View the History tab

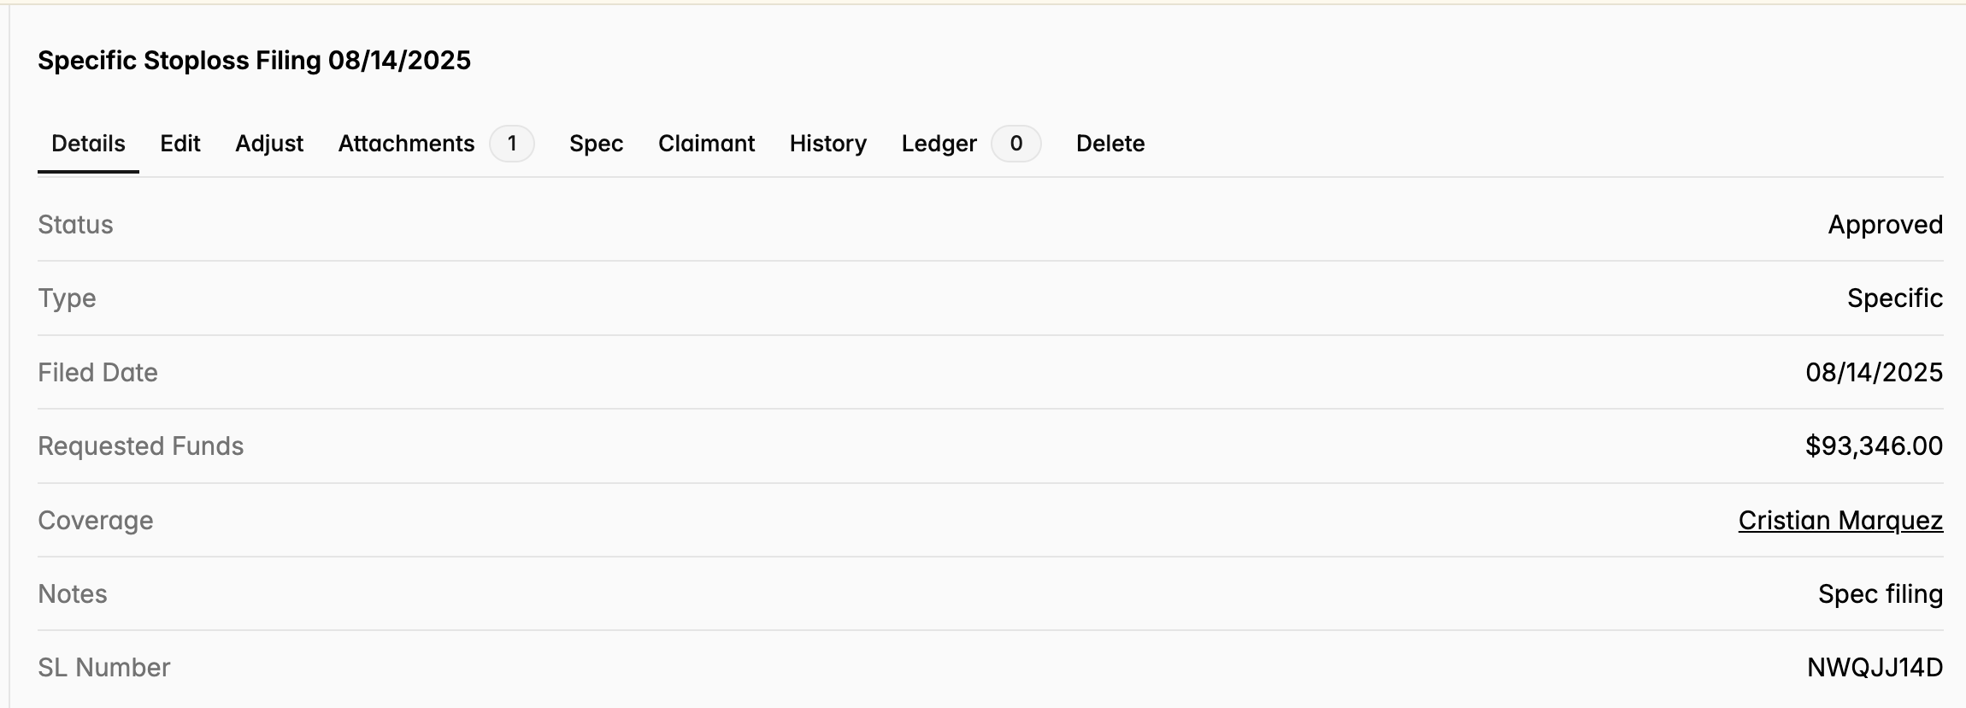pyautogui.click(x=827, y=144)
